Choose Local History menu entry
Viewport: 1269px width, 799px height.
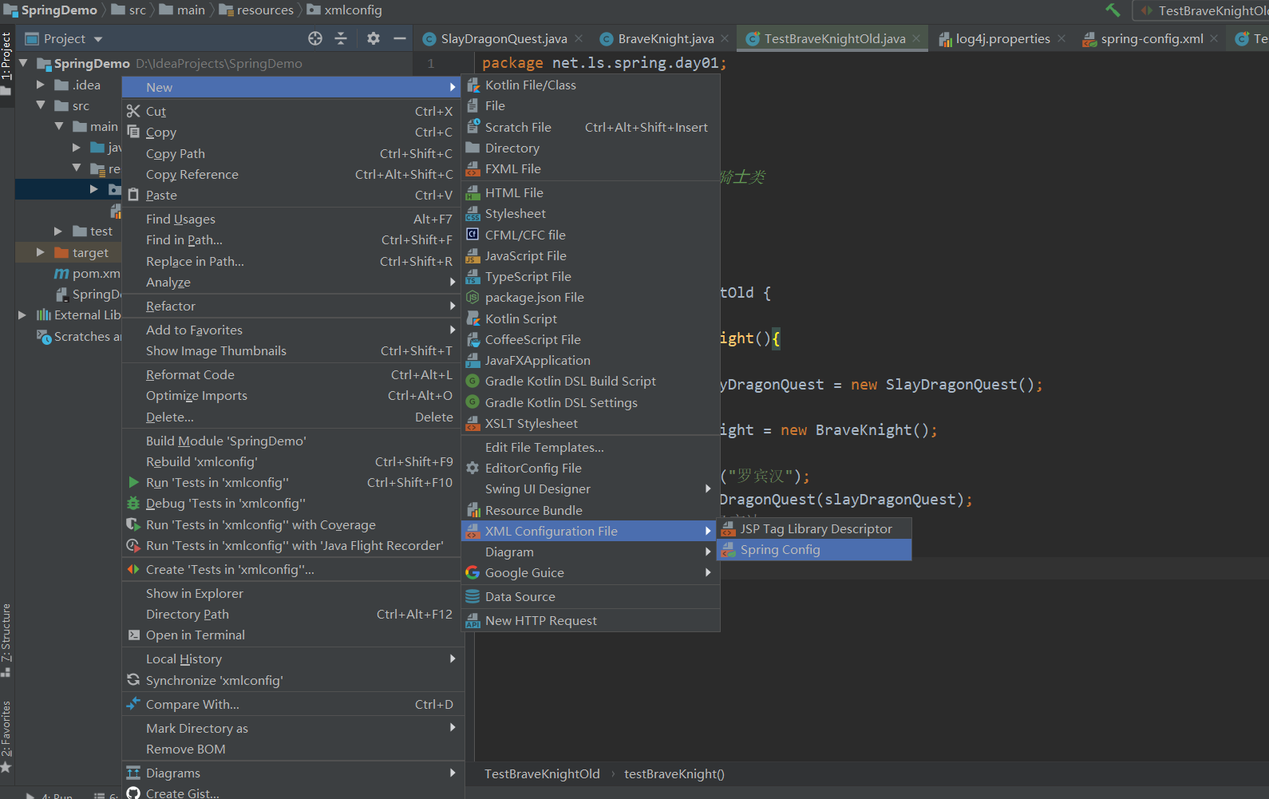(x=293, y=659)
